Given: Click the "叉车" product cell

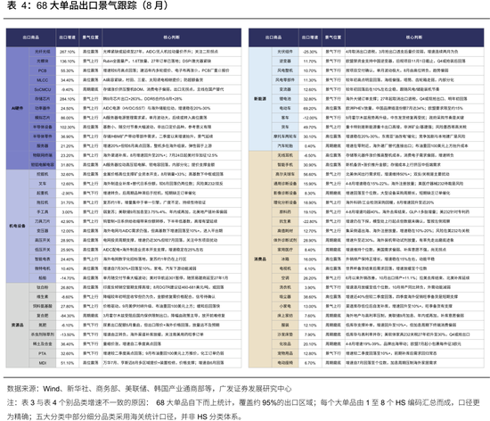Looking at the screenshot, I should [43, 184].
